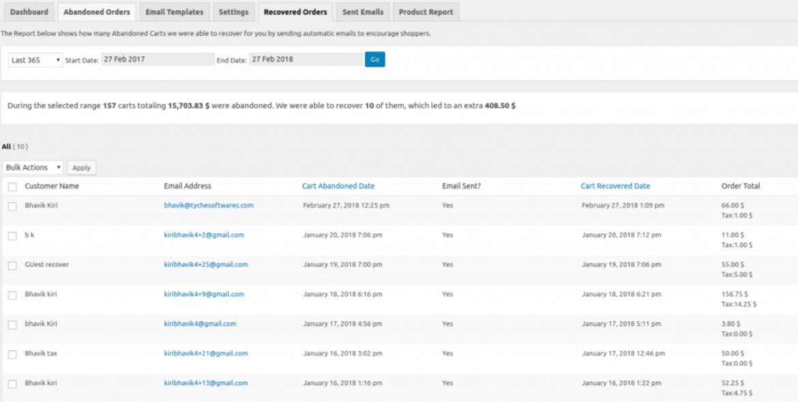This screenshot has height=402, width=798.
Task: Toggle the select-all checkbox in table header
Action: [x=12, y=186]
